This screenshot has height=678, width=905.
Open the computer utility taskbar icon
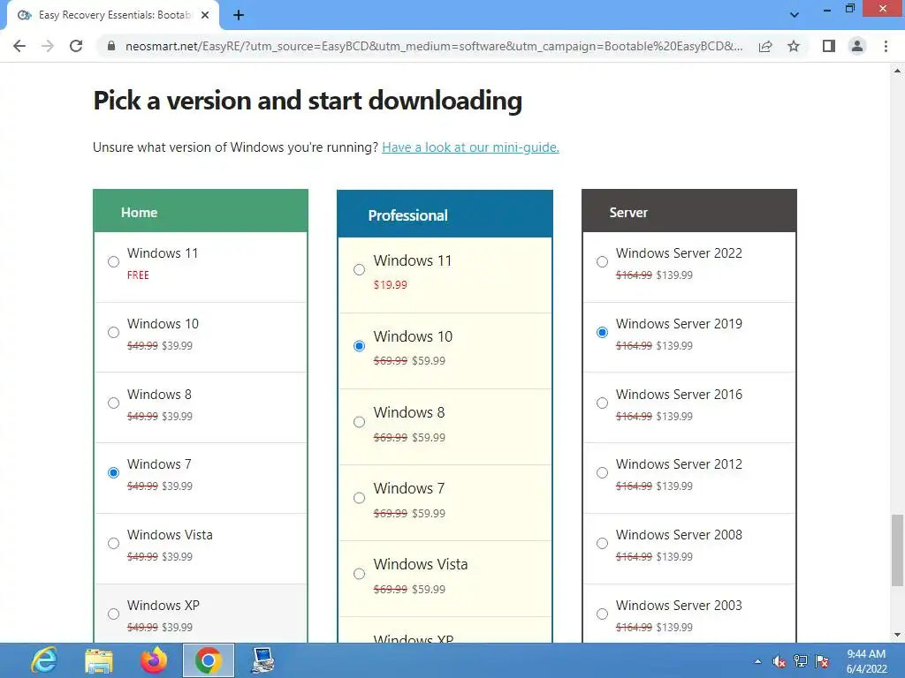(x=263, y=660)
